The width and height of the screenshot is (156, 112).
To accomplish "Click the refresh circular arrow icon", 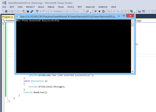I will [x=67, y=11].
